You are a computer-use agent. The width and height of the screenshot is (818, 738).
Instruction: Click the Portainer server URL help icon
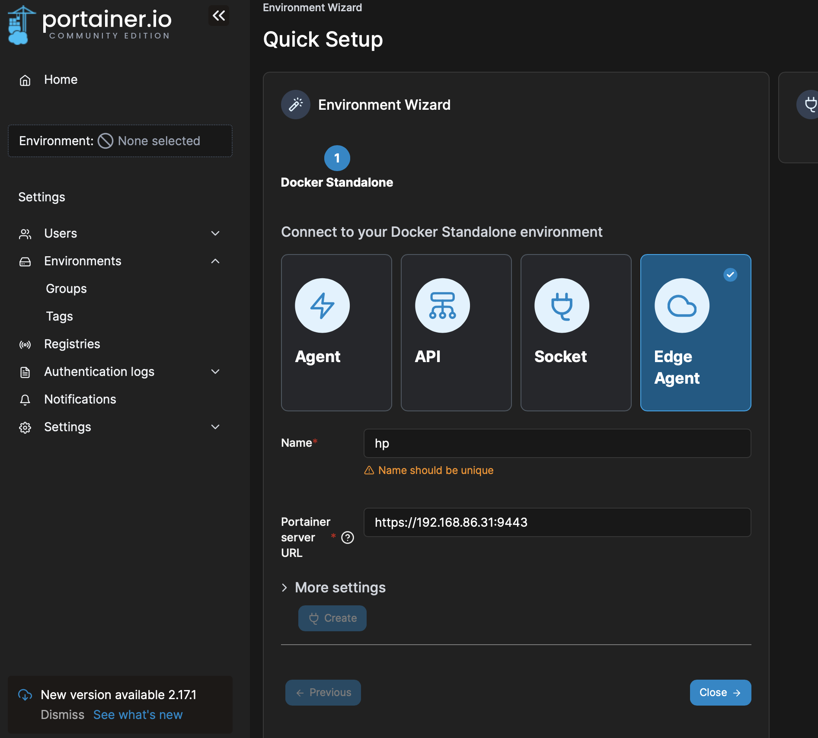[348, 538]
